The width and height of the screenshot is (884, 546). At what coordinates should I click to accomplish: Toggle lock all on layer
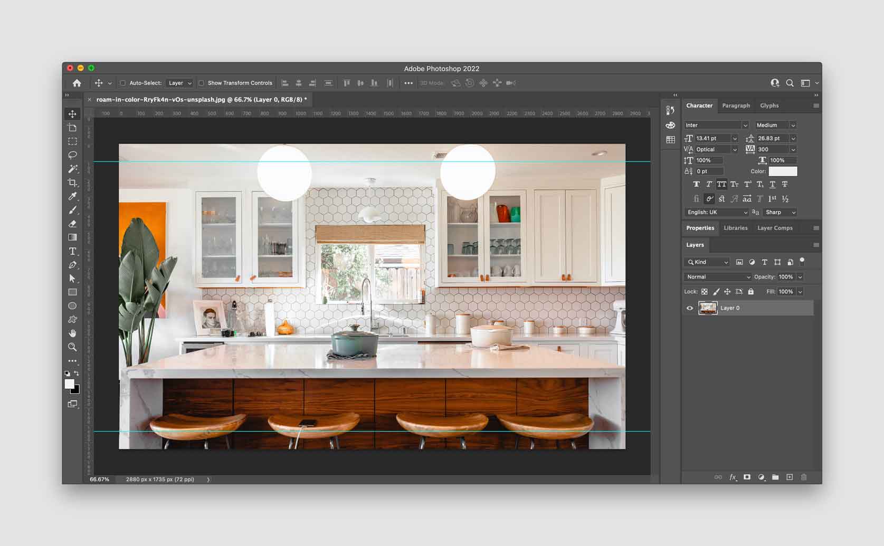(x=750, y=291)
